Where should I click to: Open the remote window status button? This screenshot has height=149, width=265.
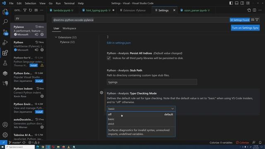point(4,142)
